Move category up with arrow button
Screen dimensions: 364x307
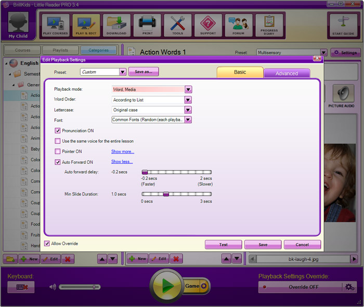(102, 259)
